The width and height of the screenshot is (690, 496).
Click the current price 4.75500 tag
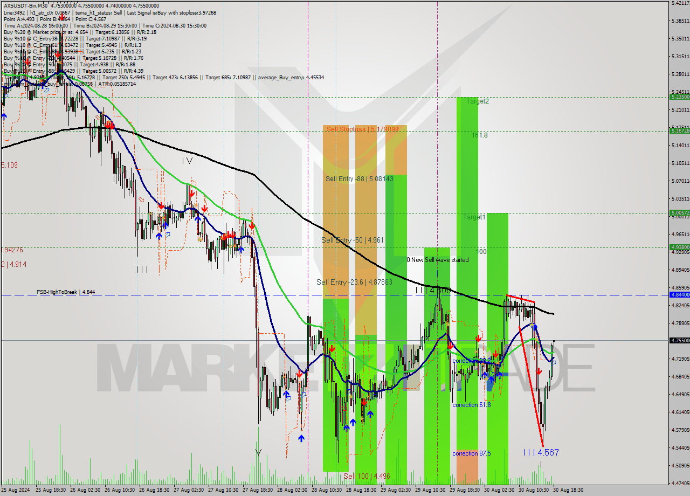tap(679, 340)
